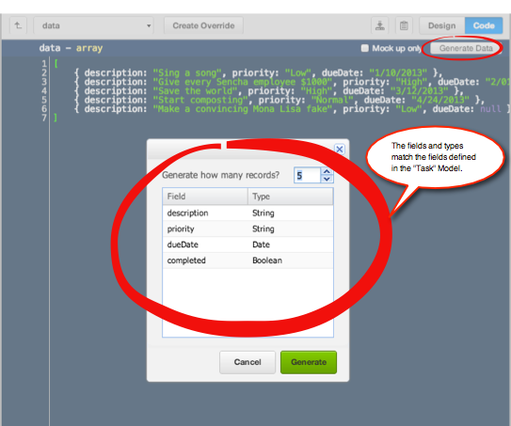Viewport: 511px width, 426px height.
Task: Open the data property dropdown
Action: [93, 25]
